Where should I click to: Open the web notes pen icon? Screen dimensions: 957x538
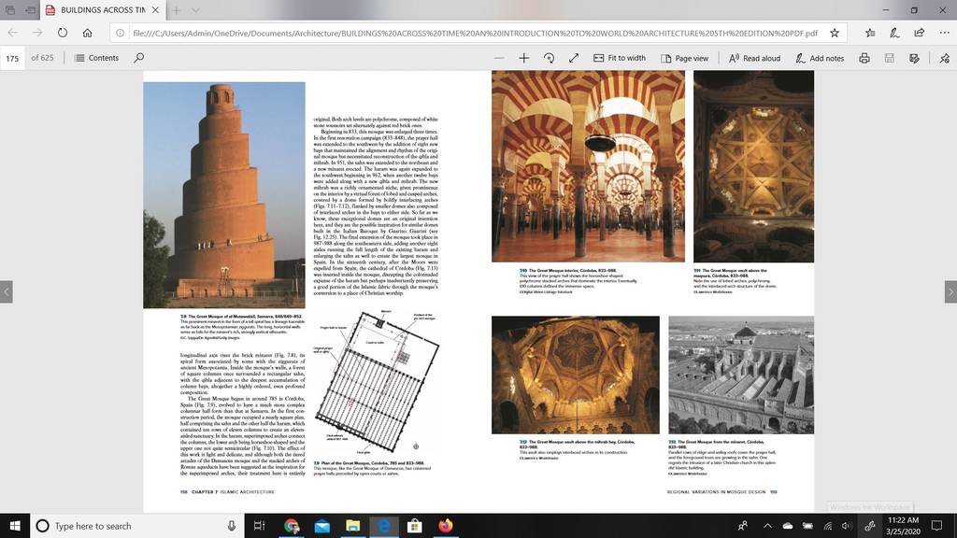click(894, 33)
